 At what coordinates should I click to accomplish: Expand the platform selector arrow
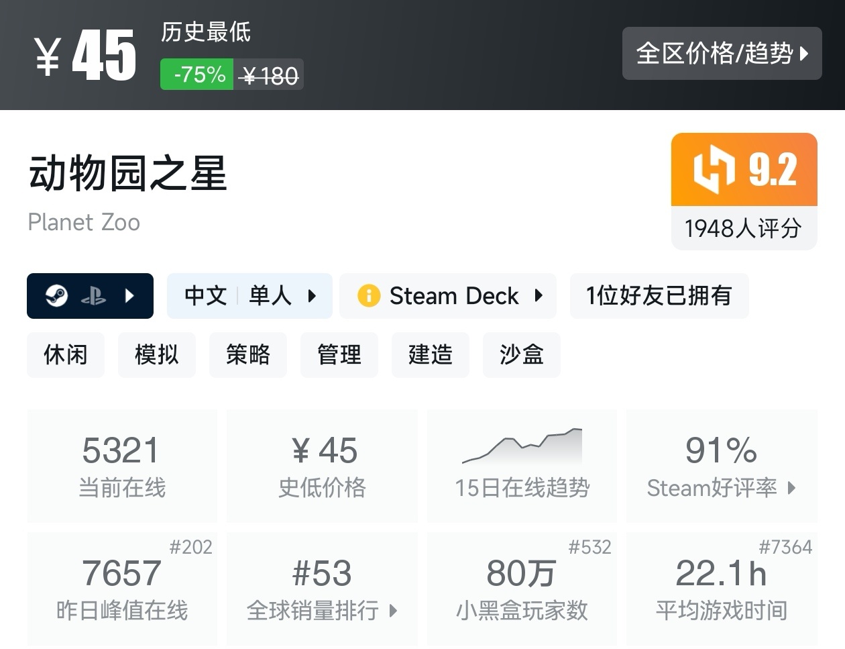pos(130,296)
